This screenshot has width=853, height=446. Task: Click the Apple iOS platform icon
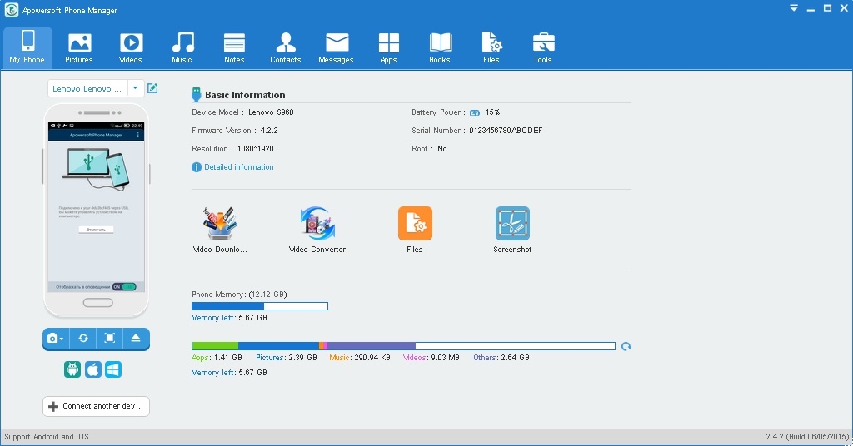93,369
